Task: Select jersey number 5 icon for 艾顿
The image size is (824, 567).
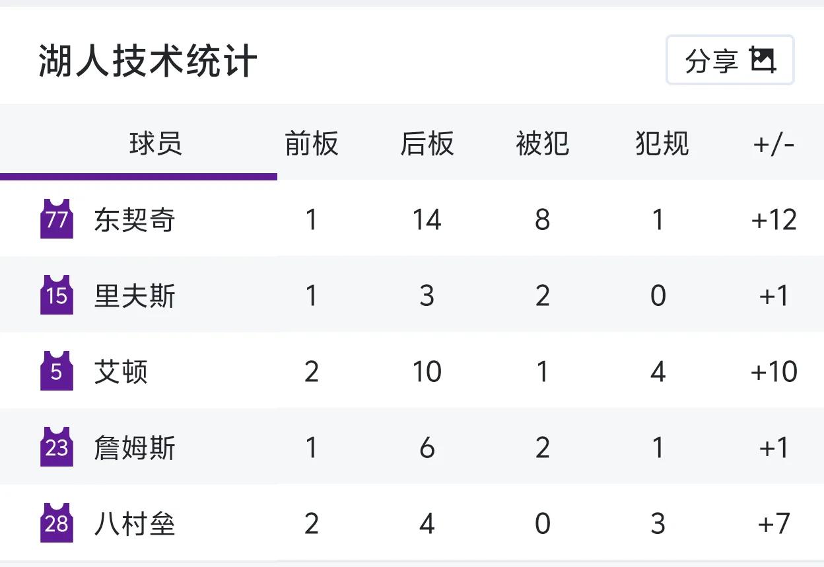Action: tap(56, 371)
